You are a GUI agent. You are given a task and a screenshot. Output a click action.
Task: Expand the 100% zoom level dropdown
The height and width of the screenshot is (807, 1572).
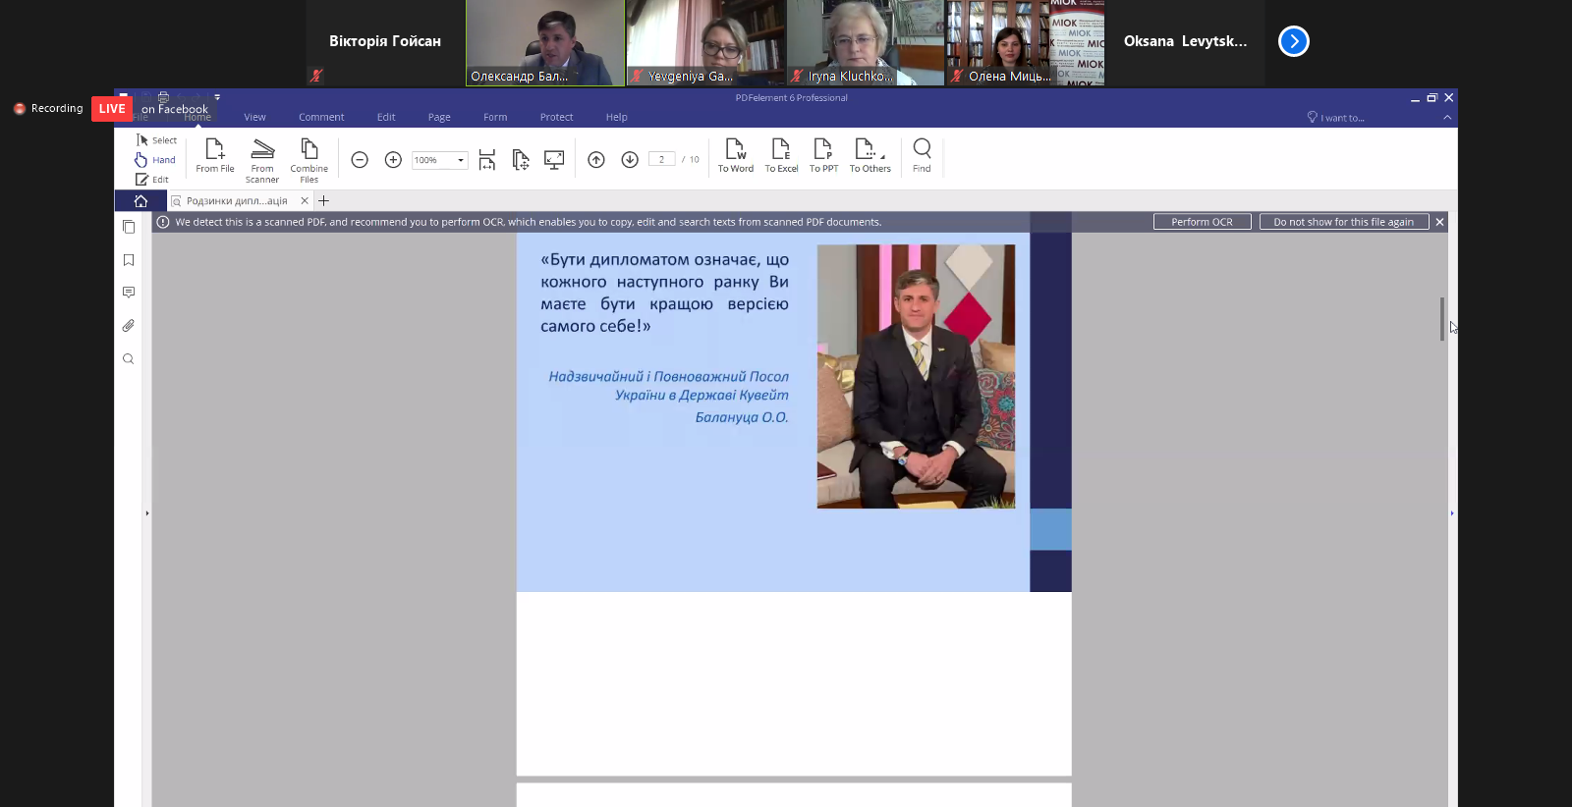coord(460,160)
